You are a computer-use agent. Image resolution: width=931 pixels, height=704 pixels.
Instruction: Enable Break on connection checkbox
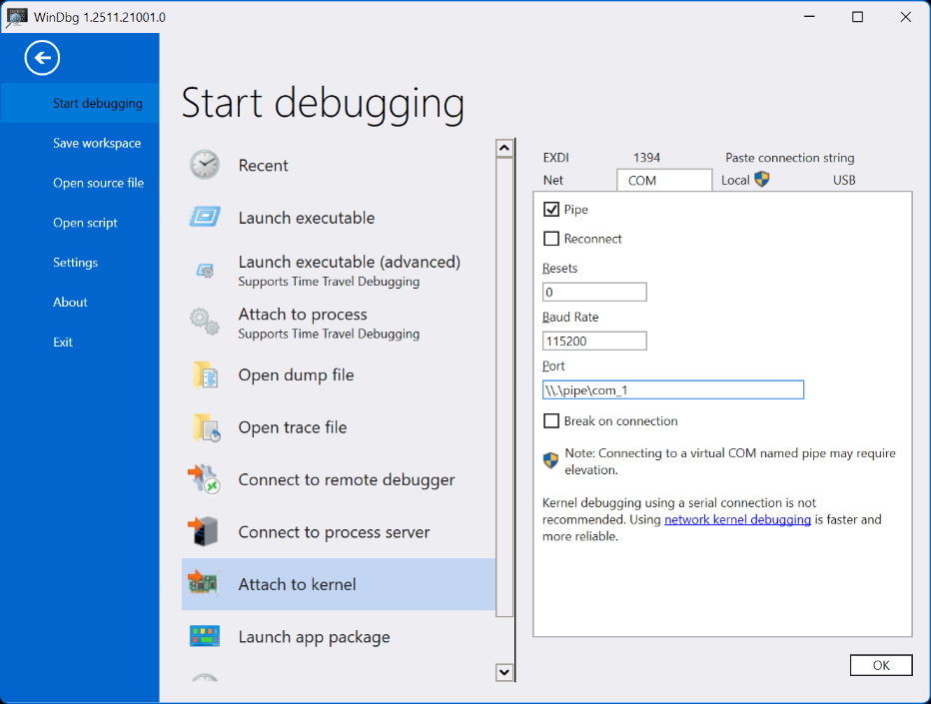(550, 421)
